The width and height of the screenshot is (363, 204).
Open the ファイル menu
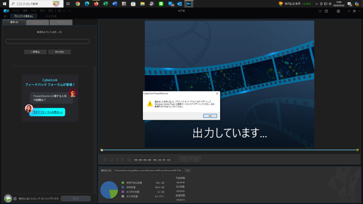click(x=16, y=11)
